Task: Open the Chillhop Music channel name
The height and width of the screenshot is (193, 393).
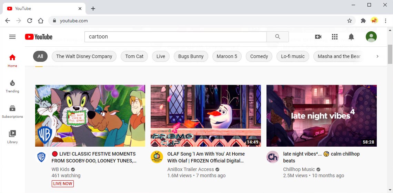Action: click(299, 170)
